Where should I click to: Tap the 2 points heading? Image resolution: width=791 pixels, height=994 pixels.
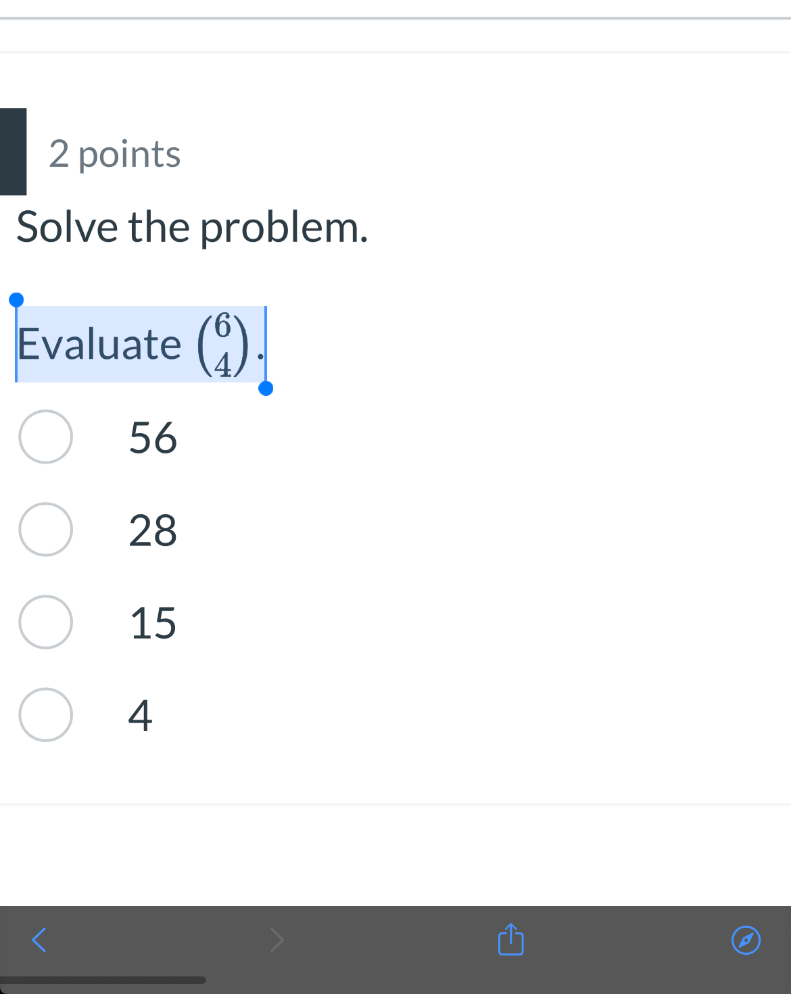tap(113, 153)
